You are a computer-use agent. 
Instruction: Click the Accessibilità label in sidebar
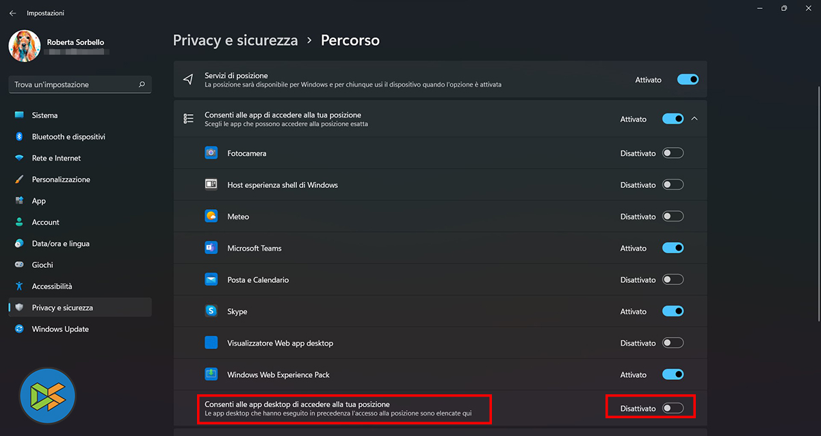pyautogui.click(x=52, y=286)
